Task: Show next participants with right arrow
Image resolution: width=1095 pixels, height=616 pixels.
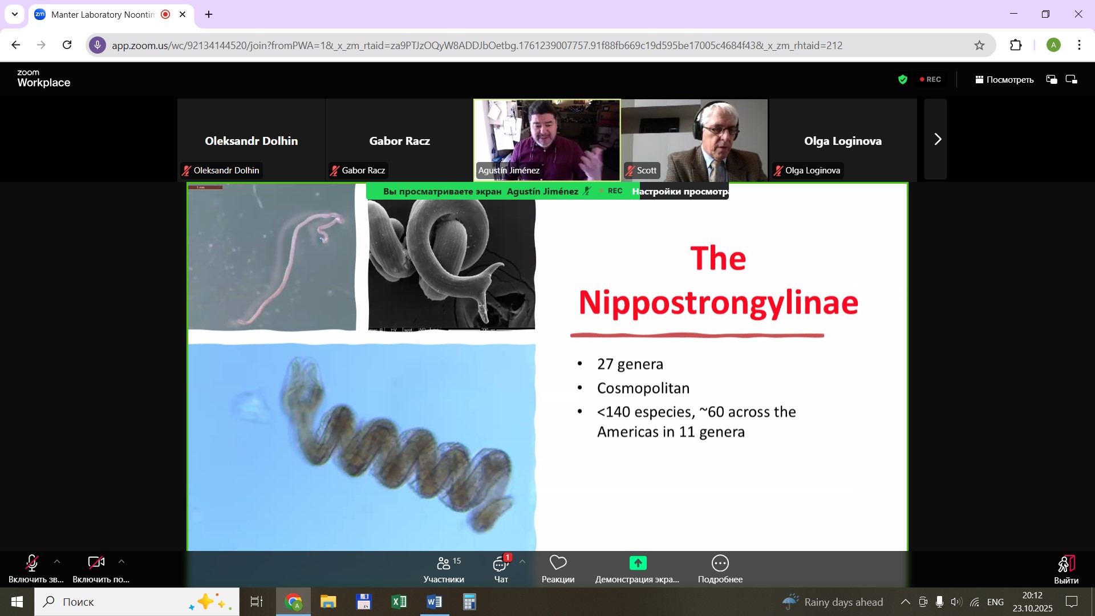Action: [x=937, y=140]
